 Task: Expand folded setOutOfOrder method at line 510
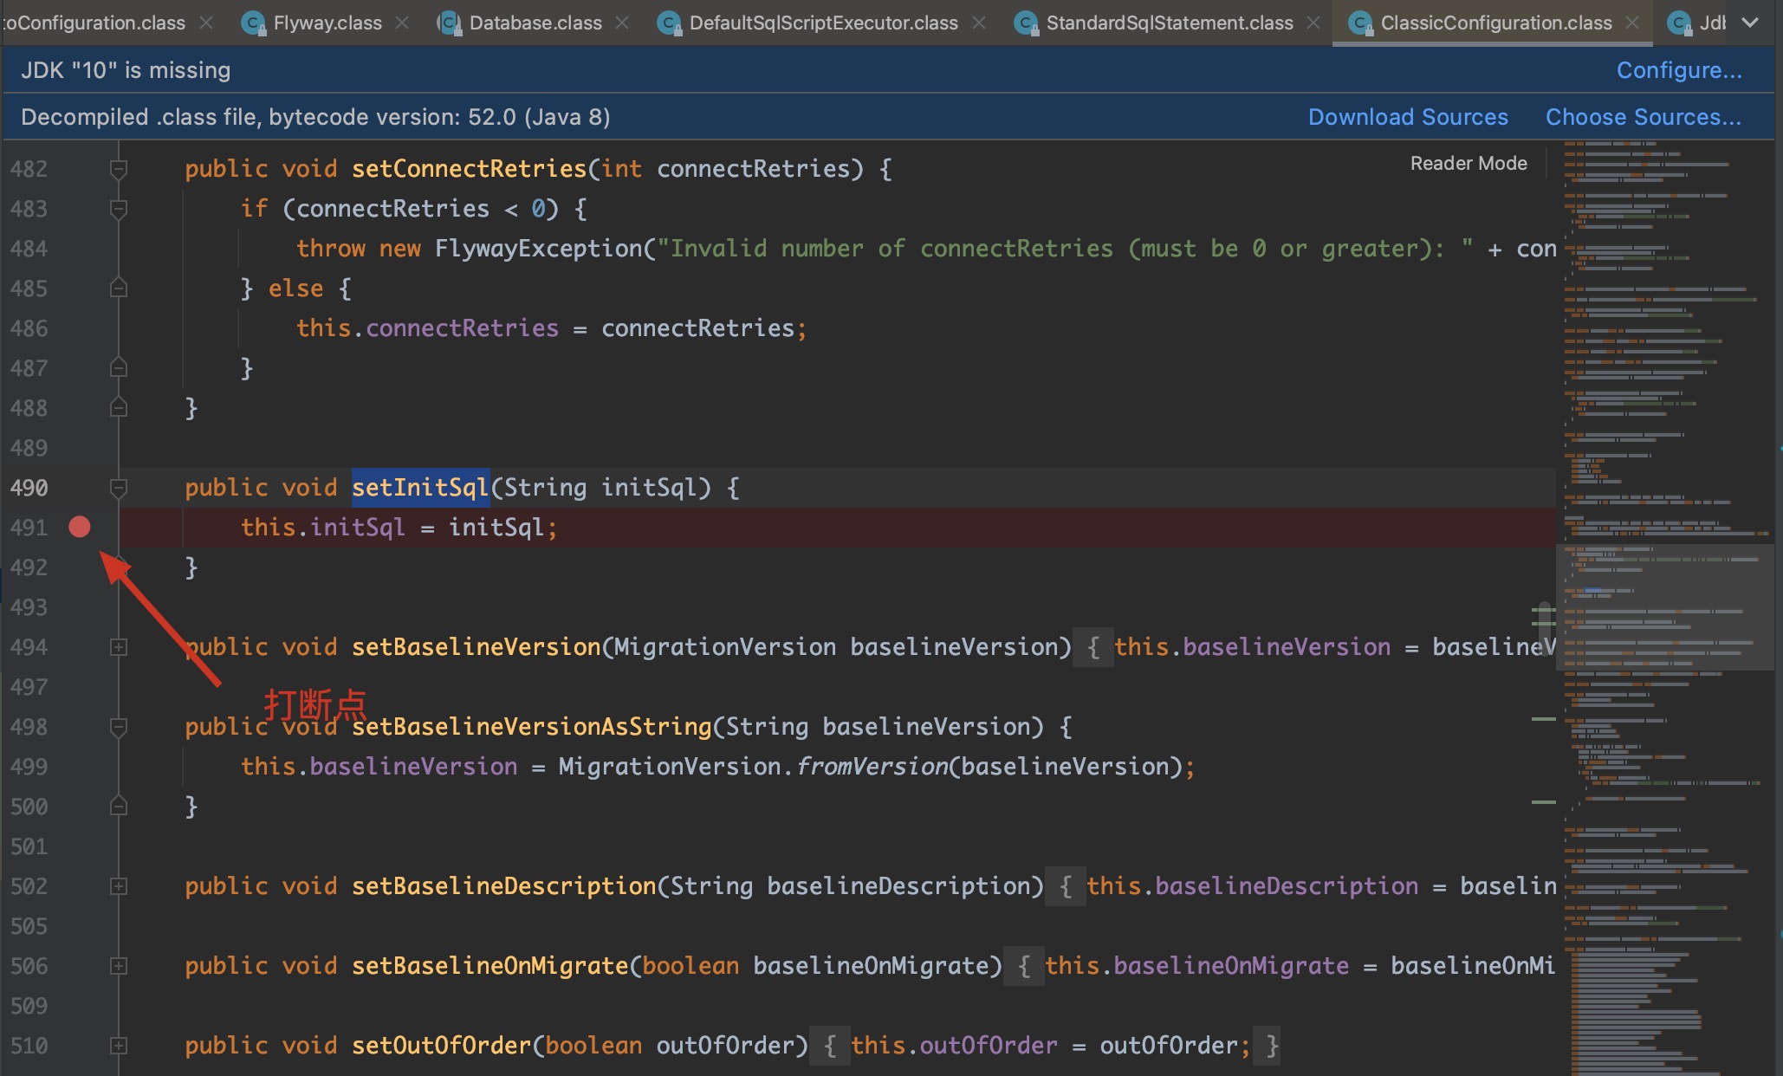click(119, 1046)
